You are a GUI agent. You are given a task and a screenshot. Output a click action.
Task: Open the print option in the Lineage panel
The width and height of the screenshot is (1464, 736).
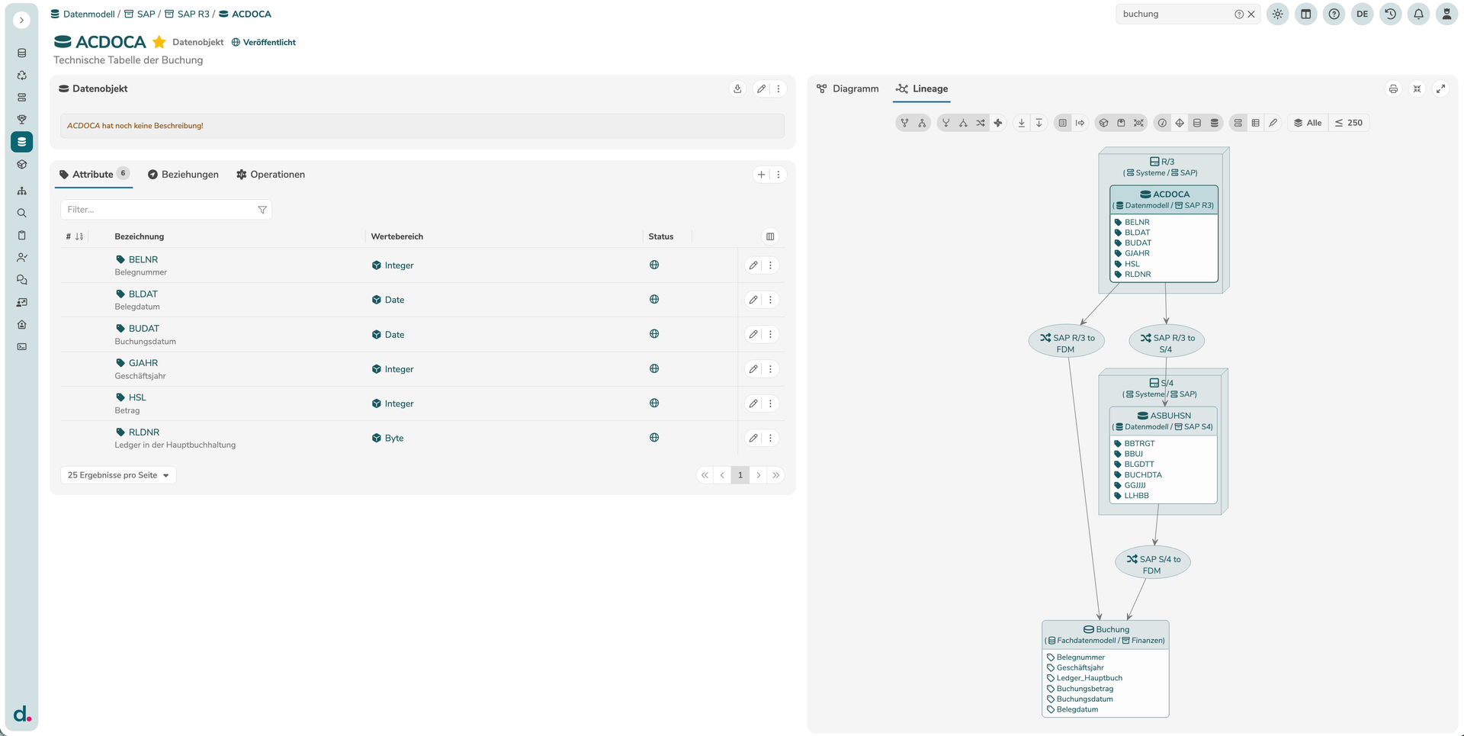1393,88
